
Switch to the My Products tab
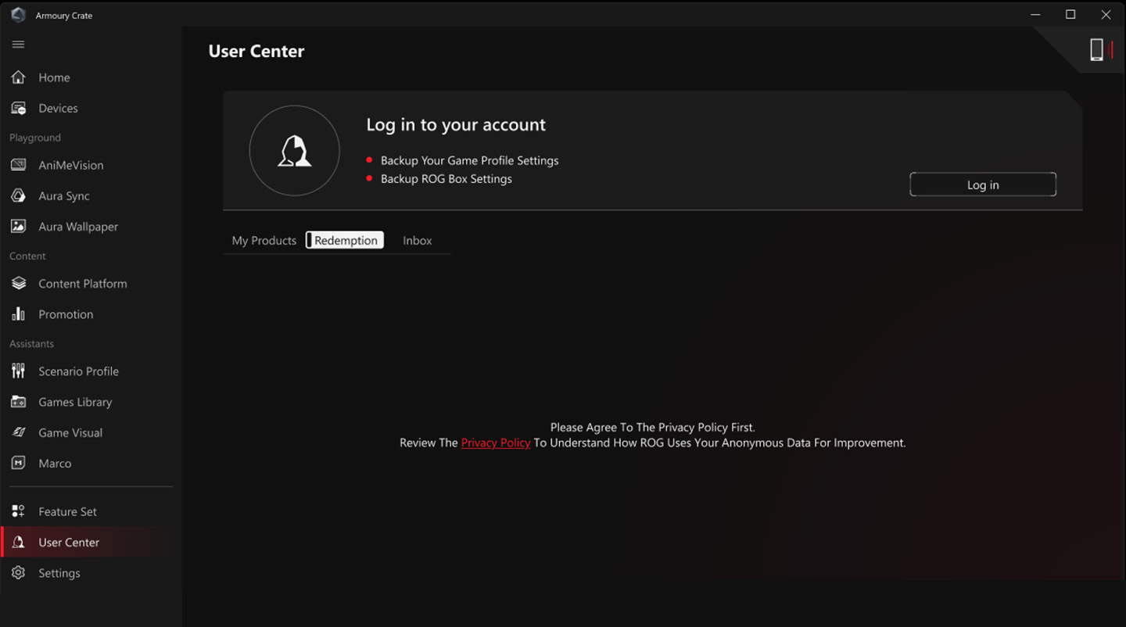[x=264, y=240]
